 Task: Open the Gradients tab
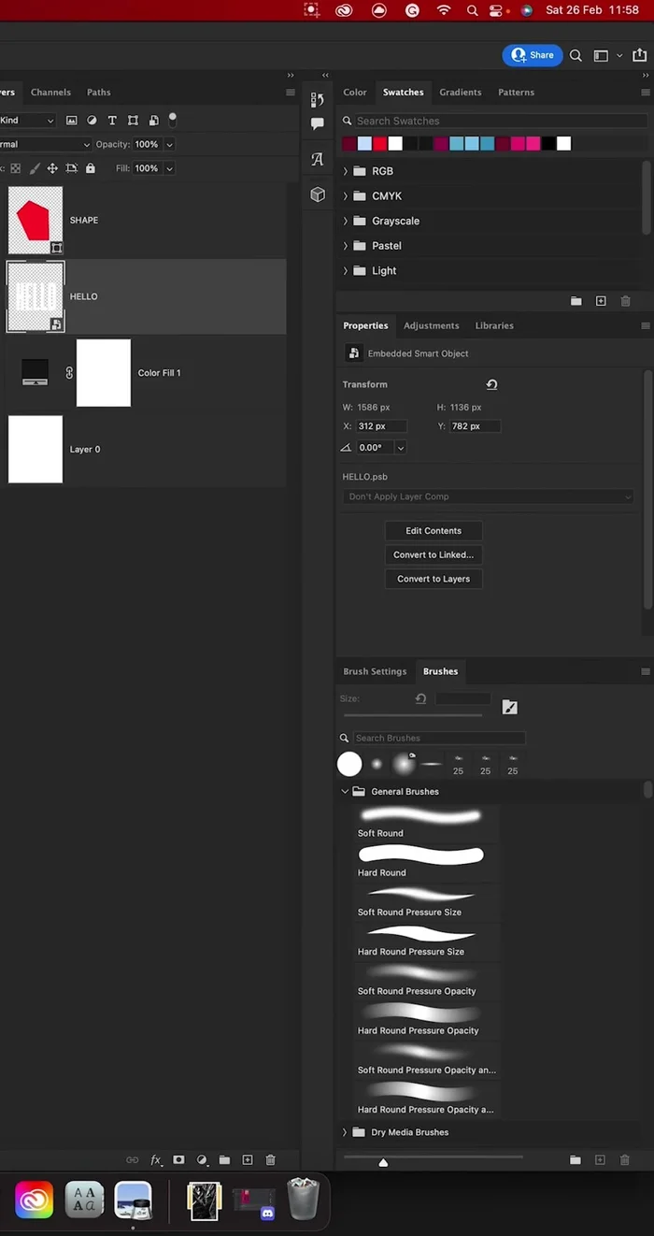coord(460,93)
